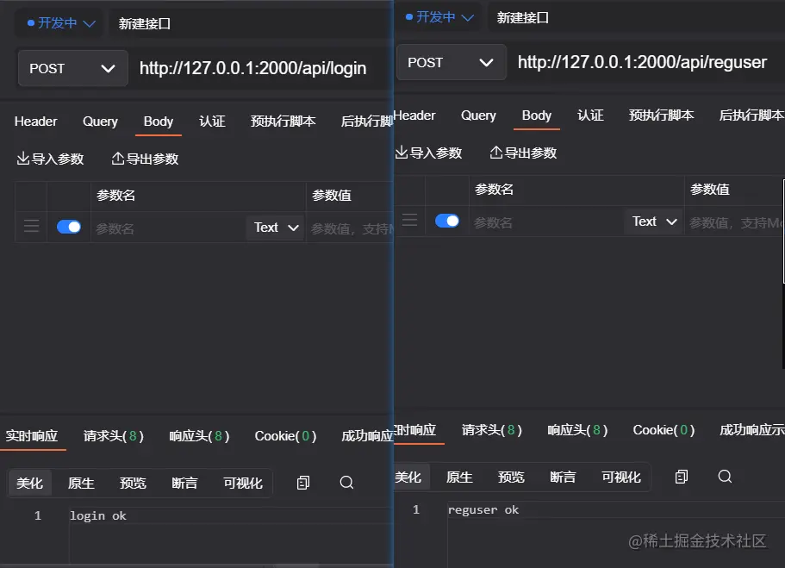Image resolution: width=785 pixels, height=568 pixels.
Task: Open the 预执行脚本 tab in the login panel
Action: pyautogui.click(x=283, y=122)
